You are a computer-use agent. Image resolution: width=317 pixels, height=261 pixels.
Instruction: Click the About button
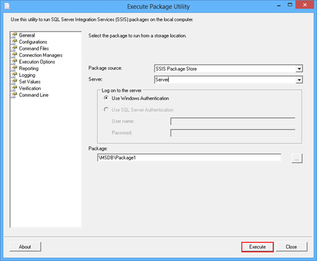pos(25,247)
